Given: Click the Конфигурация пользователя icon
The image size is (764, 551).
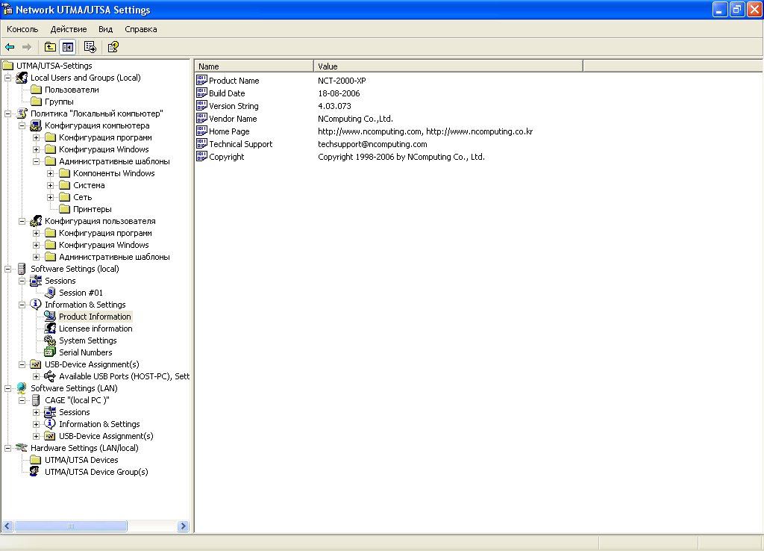Looking at the screenshot, I should coord(36,222).
